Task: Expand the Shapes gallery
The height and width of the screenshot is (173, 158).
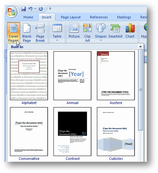Action: pyautogui.click(x=101, y=32)
